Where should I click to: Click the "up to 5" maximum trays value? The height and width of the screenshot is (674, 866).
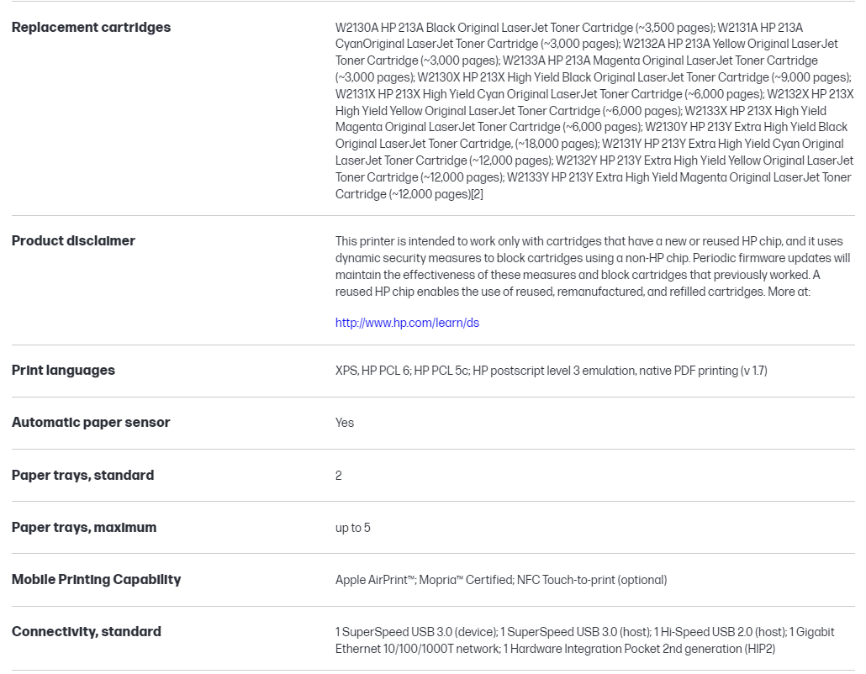[x=352, y=528]
